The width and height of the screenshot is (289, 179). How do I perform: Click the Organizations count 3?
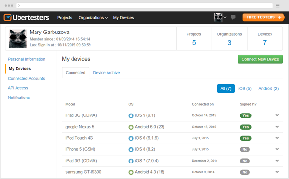[229, 43]
